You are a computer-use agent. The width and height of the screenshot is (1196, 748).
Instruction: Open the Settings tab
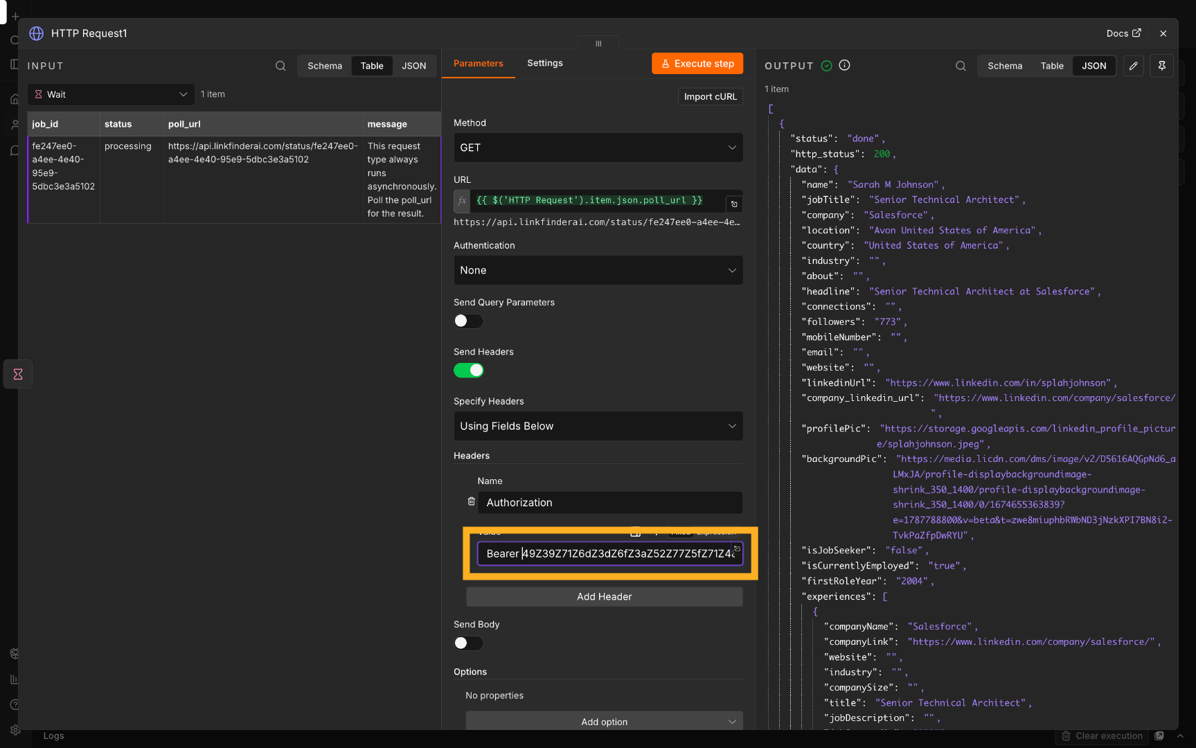point(545,63)
